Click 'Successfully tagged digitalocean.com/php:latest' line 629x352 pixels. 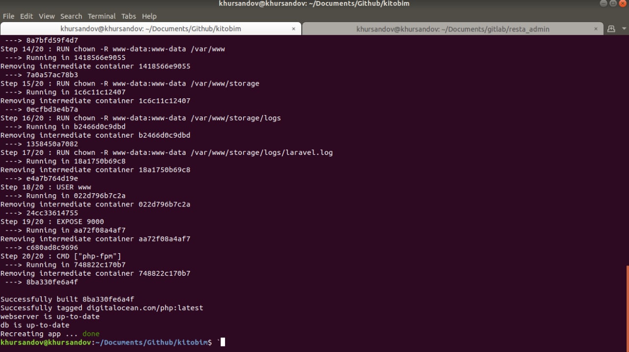[102, 308]
